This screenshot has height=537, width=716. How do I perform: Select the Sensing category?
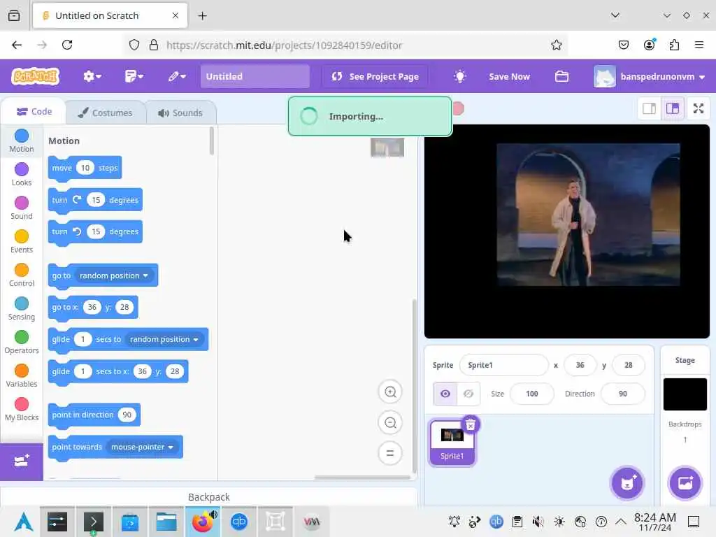click(22, 308)
